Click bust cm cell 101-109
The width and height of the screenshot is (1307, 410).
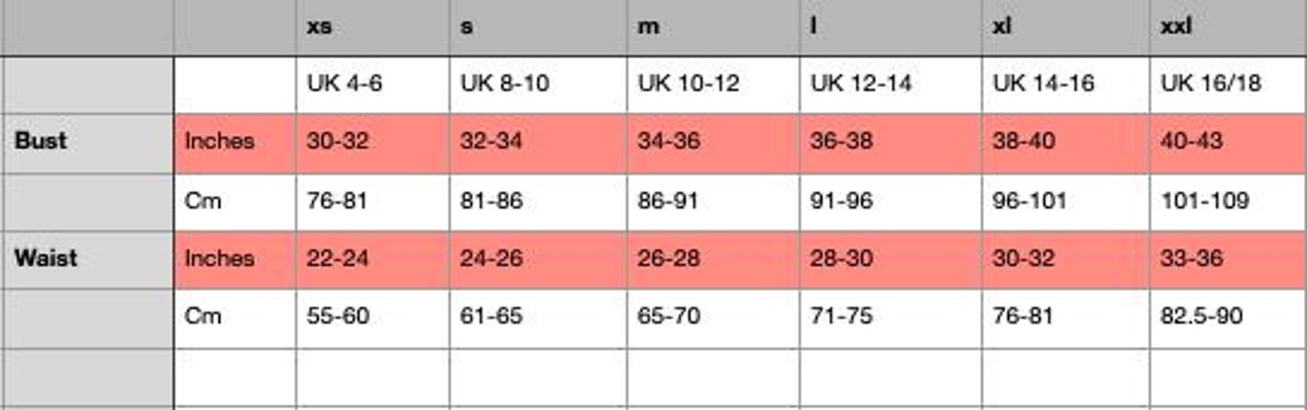(1228, 202)
